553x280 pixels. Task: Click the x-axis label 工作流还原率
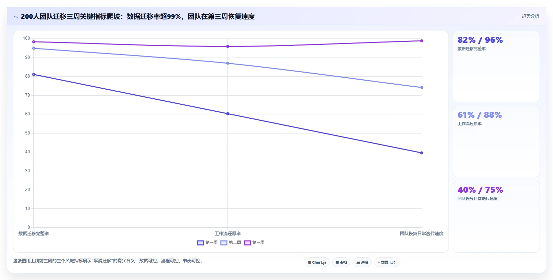point(228,234)
